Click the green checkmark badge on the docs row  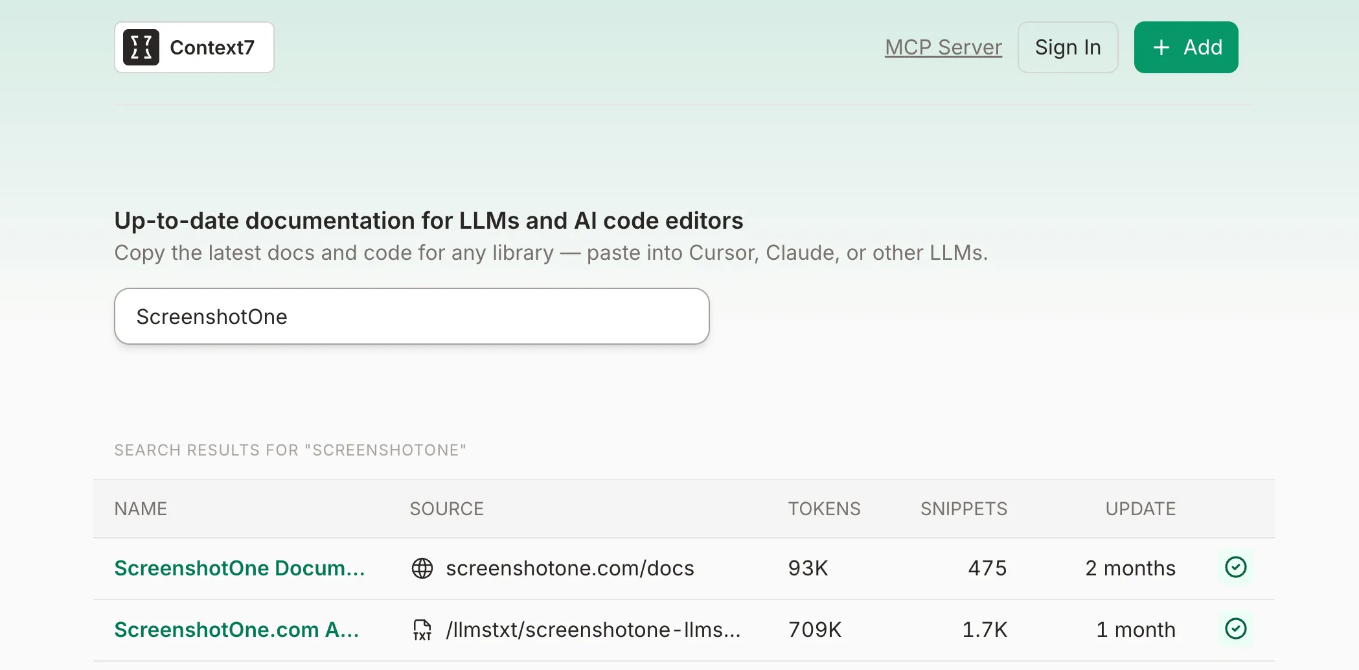(1236, 567)
